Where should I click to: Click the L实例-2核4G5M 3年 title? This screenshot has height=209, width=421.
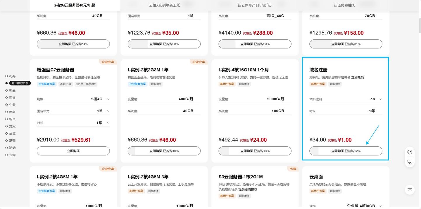tap(148, 177)
